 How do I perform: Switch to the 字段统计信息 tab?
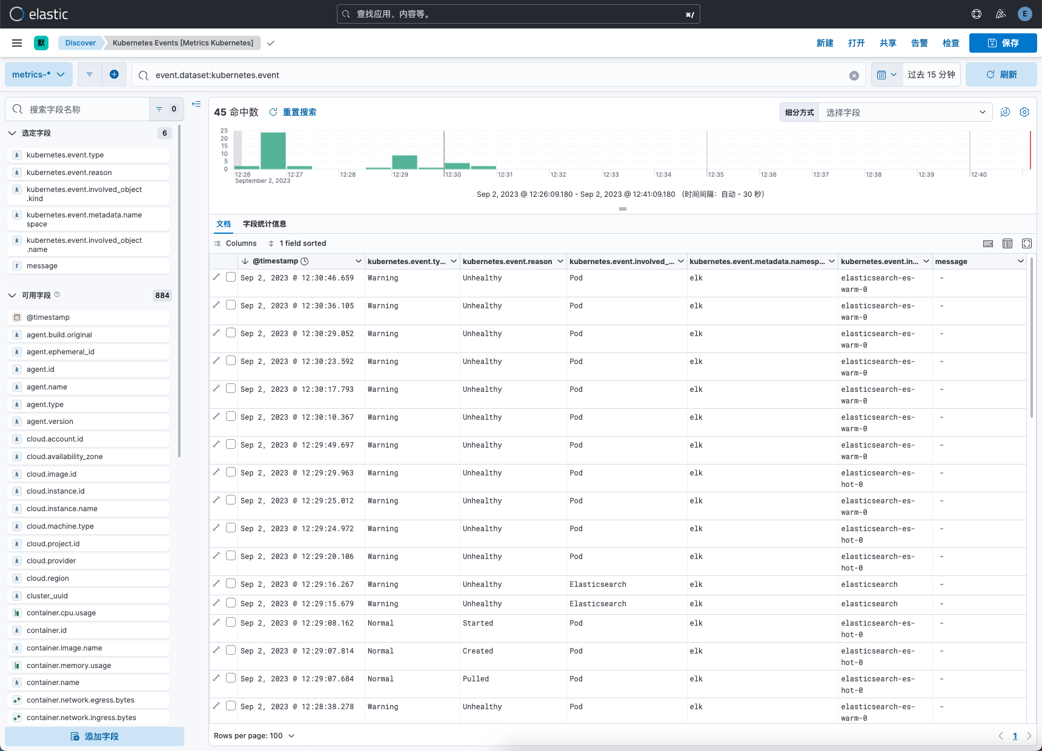[x=265, y=224]
